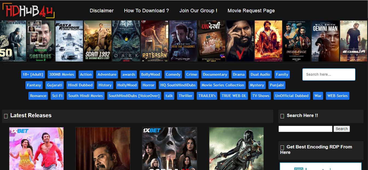Screen dimensions: 368x170
Task: Click the HDHub4u site logo
Action: pos(29,10)
